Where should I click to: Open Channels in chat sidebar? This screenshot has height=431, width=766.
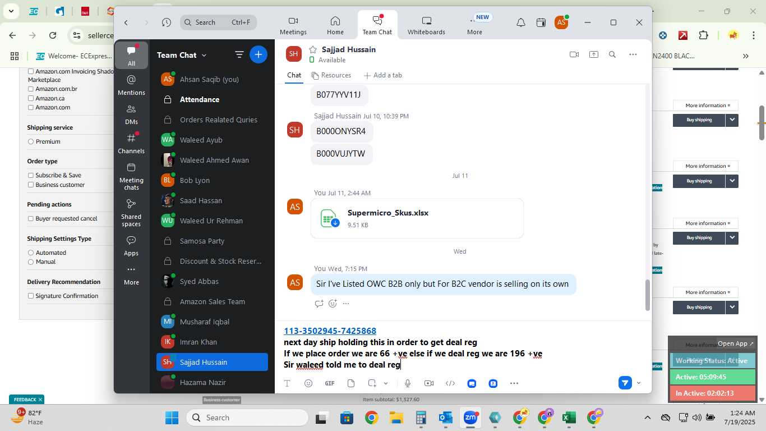coord(131,144)
